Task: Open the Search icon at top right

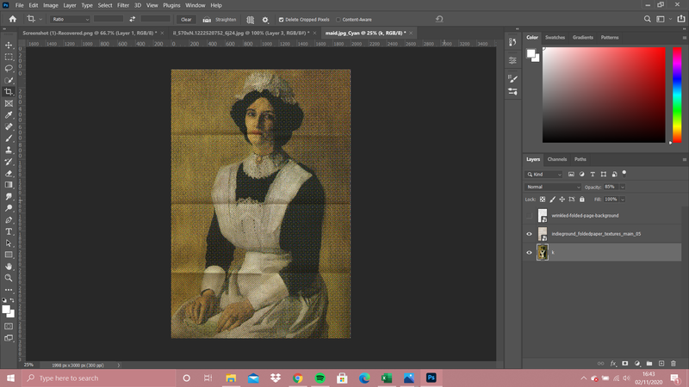Action: pyautogui.click(x=648, y=19)
